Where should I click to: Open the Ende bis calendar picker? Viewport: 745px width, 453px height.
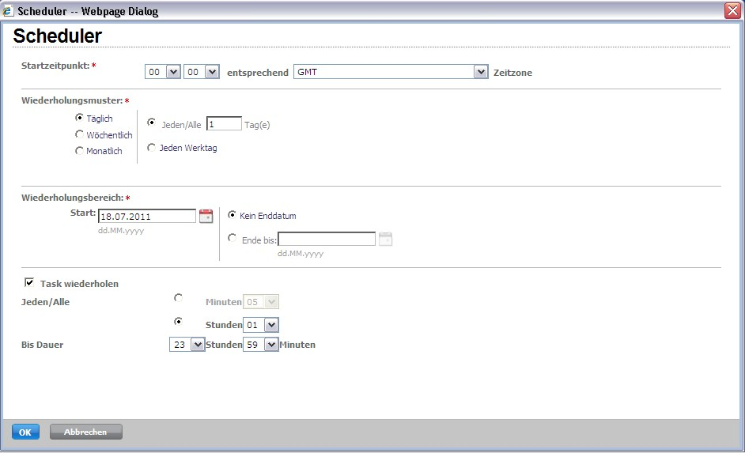[385, 239]
